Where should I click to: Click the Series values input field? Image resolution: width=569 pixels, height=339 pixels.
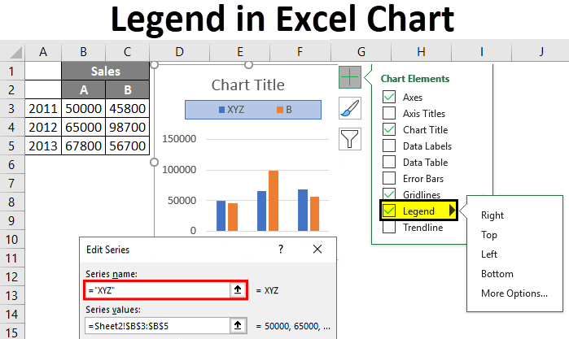[157, 325]
